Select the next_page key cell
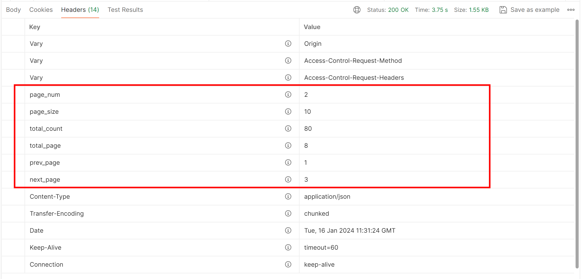 click(x=162, y=180)
